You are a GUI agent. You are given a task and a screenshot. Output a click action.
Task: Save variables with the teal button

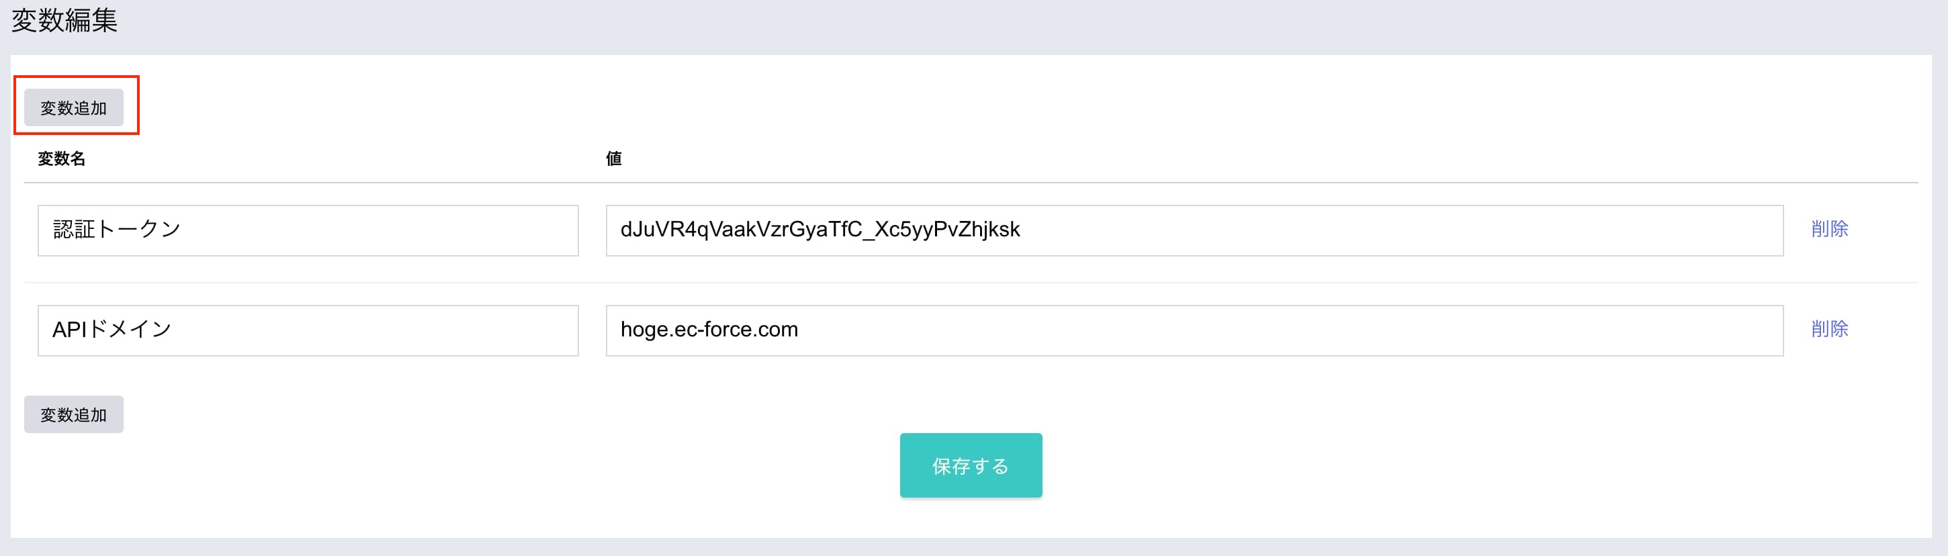970,465
